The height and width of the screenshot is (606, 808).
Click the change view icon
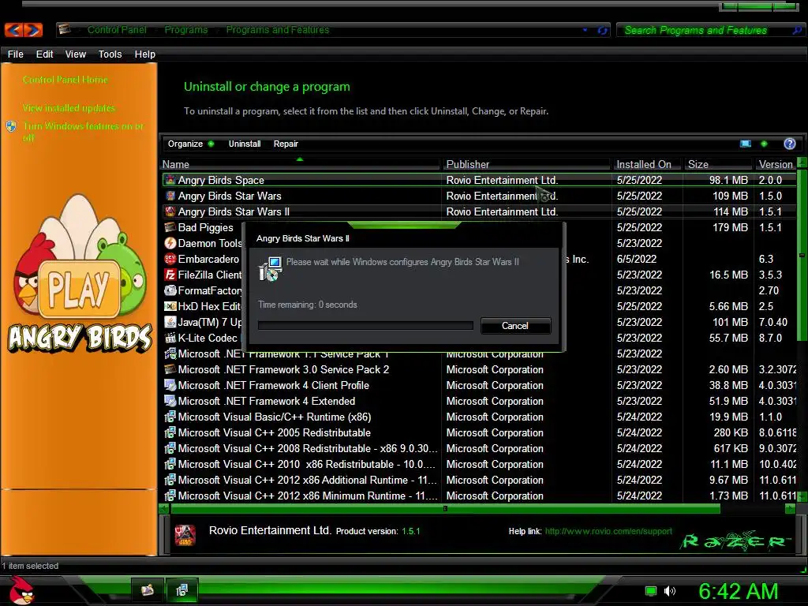pos(745,144)
